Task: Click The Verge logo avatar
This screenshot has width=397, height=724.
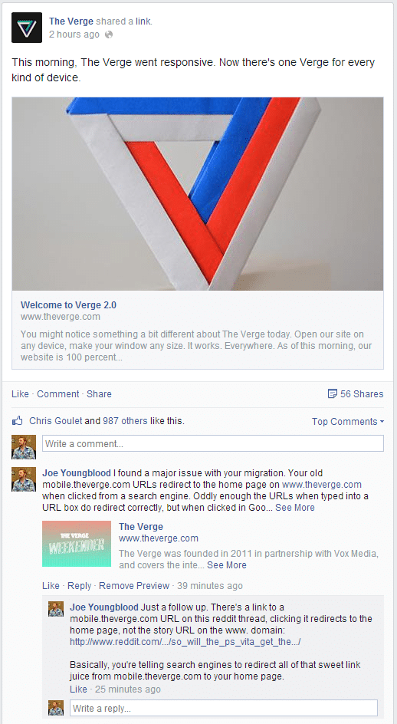Action: click(27, 28)
